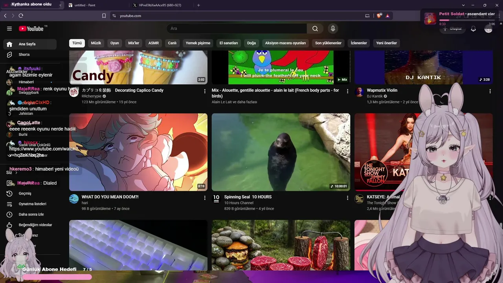Image resolution: width=503 pixels, height=283 pixels.
Task: Start voice search with the microphone
Action: (333, 29)
